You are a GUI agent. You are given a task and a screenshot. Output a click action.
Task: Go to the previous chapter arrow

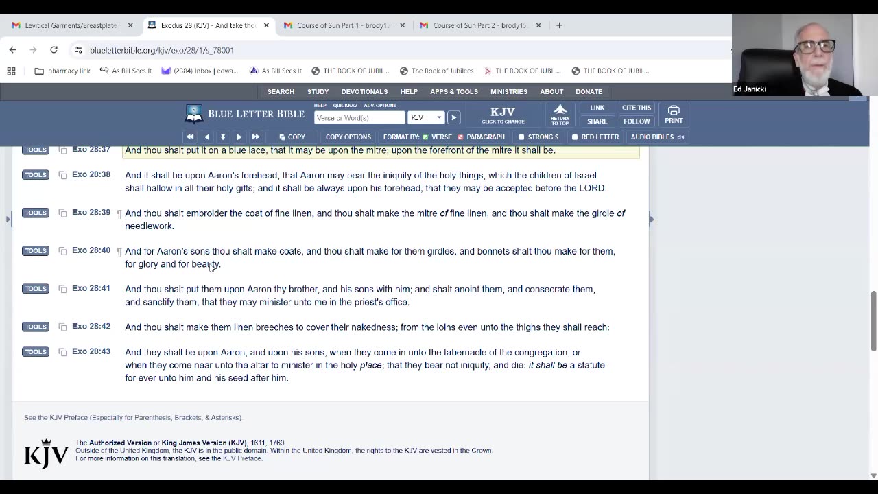(206, 137)
